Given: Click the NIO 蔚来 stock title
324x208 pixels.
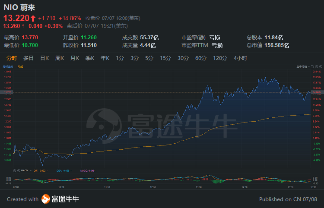Looking at the screenshot, I should pyautogui.click(x=19, y=7).
